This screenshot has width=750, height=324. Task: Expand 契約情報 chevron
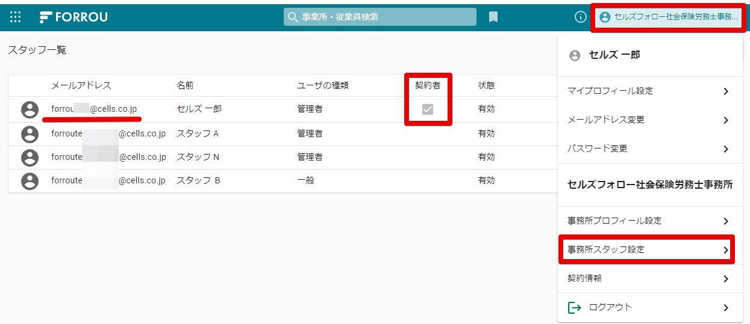click(x=726, y=279)
